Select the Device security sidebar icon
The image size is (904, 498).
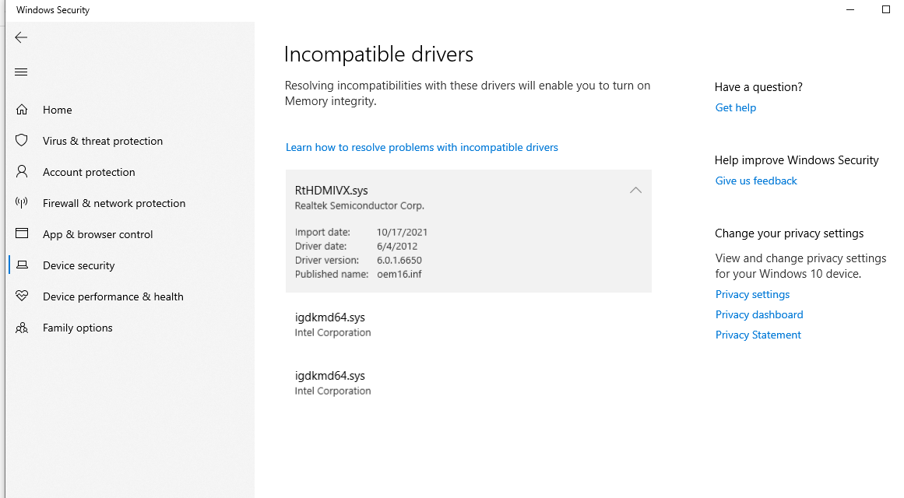22,265
